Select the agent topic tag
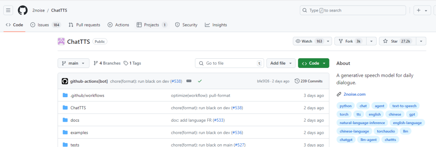Image resolution: width=436 pixels, height=147 pixels. pos(379,106)
